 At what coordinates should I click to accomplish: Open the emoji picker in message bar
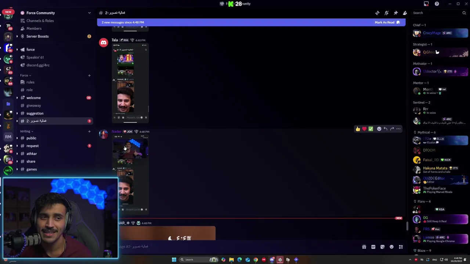(x=391, y=247)
